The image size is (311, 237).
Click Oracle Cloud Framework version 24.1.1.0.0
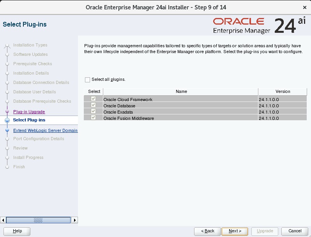283,99
